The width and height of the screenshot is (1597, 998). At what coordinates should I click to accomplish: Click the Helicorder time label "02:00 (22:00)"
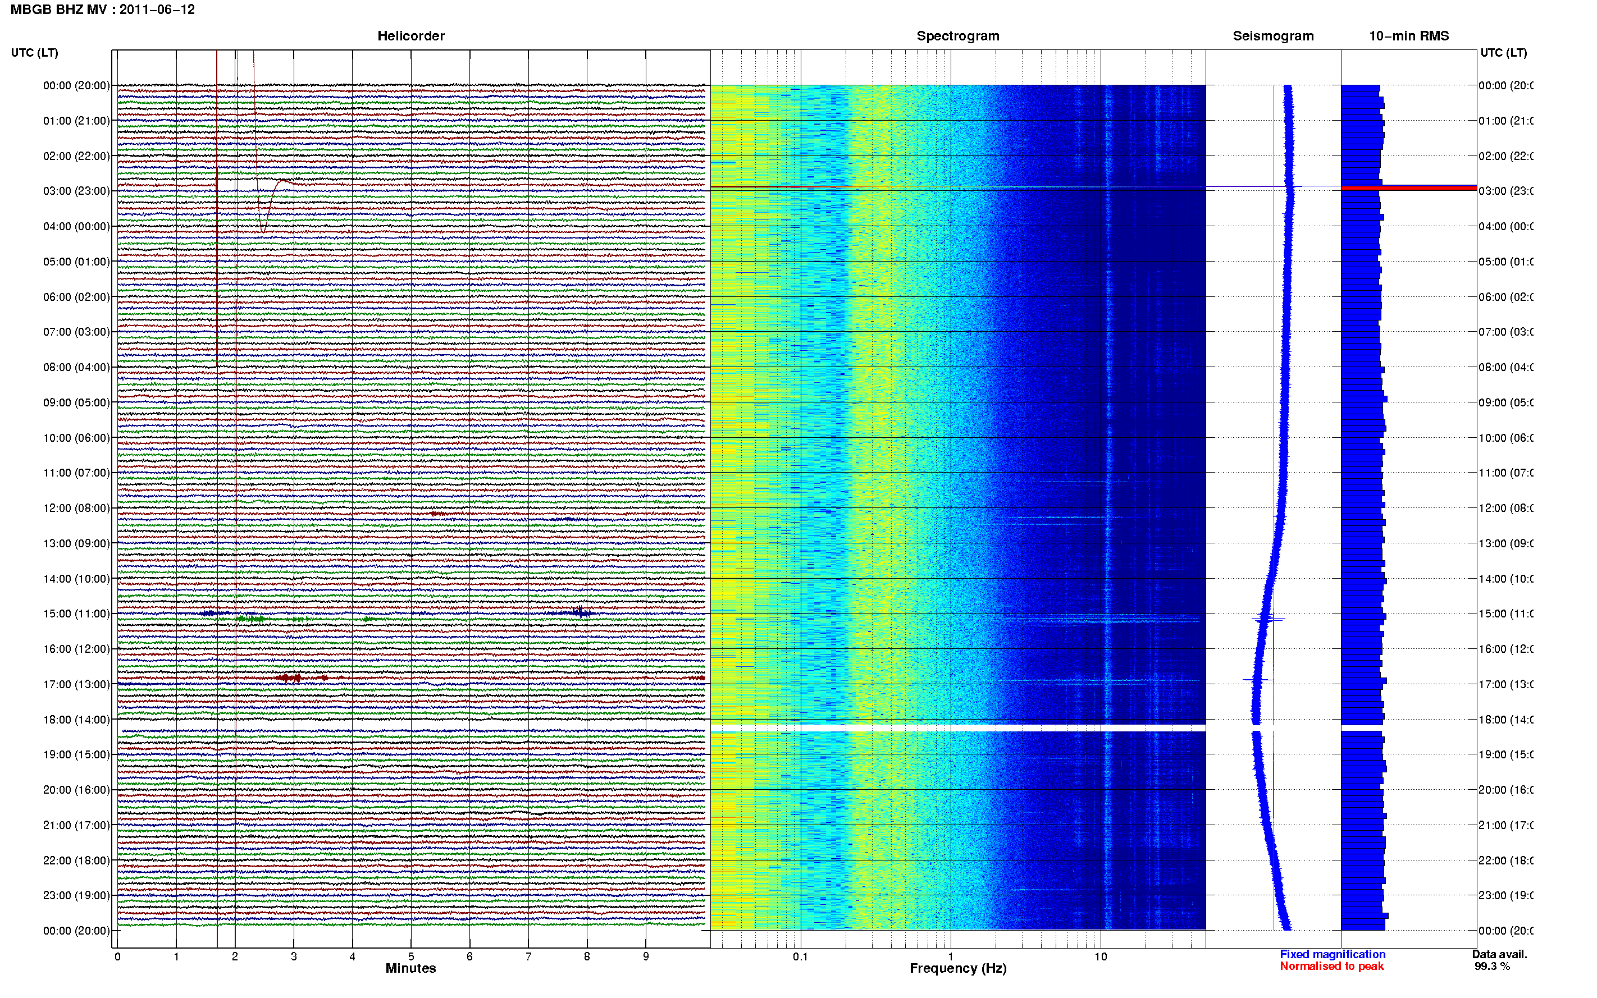pos(76,156)
